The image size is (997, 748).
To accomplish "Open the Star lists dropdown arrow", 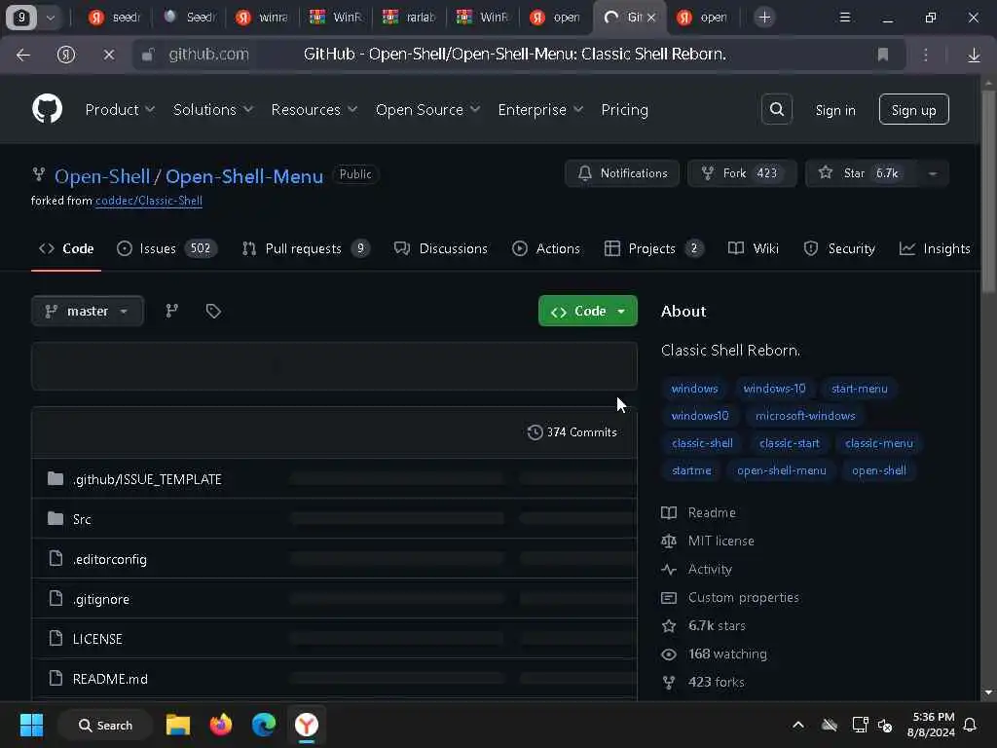I will pyautogui.click(x=933, y=173).
